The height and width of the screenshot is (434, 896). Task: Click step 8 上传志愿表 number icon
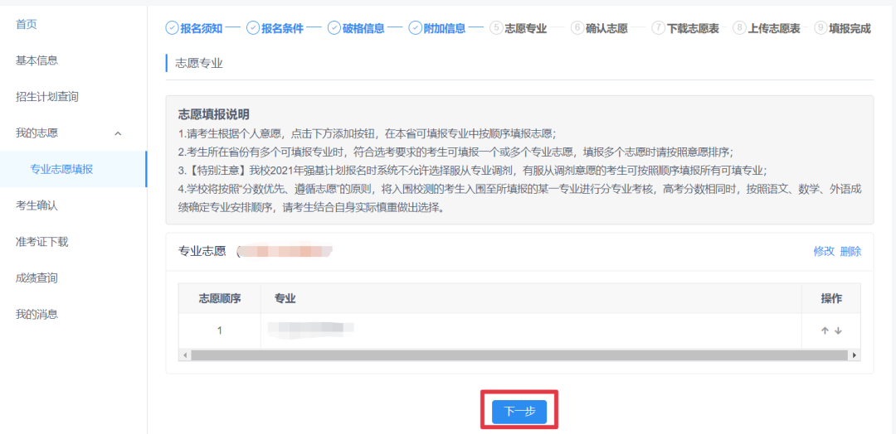coord(739,28)
